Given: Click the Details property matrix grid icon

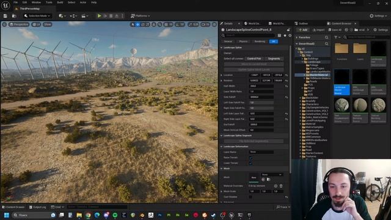Looking at the screenshot, I should click(x=279, y=35).
